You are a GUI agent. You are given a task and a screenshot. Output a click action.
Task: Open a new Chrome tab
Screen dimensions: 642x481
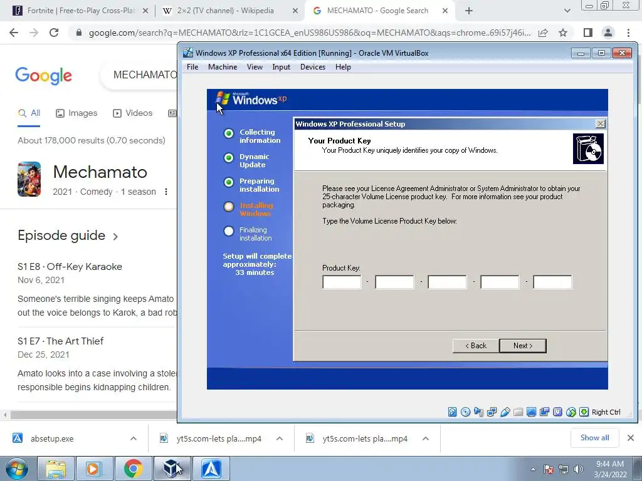click(469, 11)
